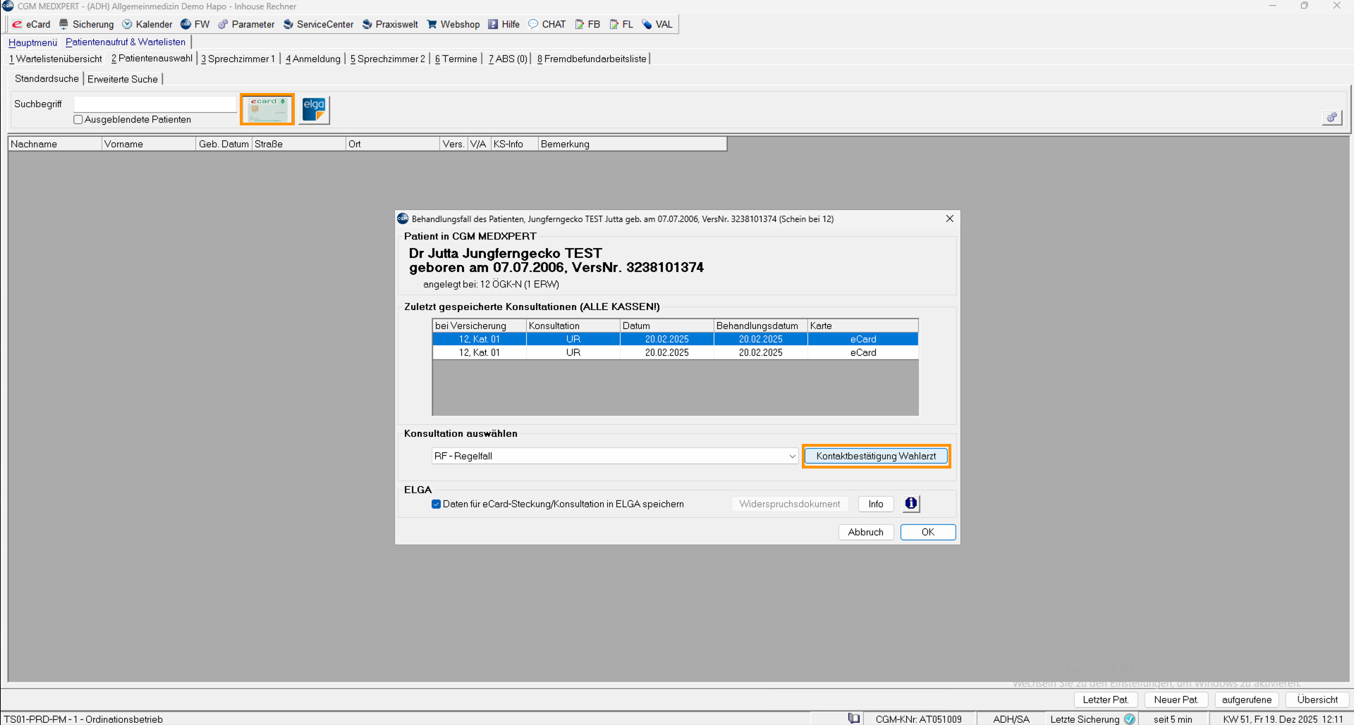Expand the RF - Regelfall consultation dropdown
Screen dimensions: 1354x725
[x=792, y=456]
